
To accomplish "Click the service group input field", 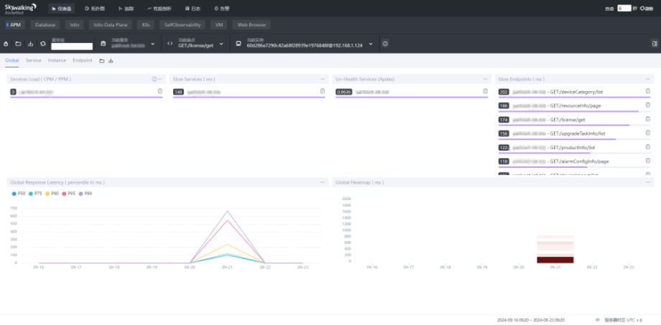I will 72,47.
